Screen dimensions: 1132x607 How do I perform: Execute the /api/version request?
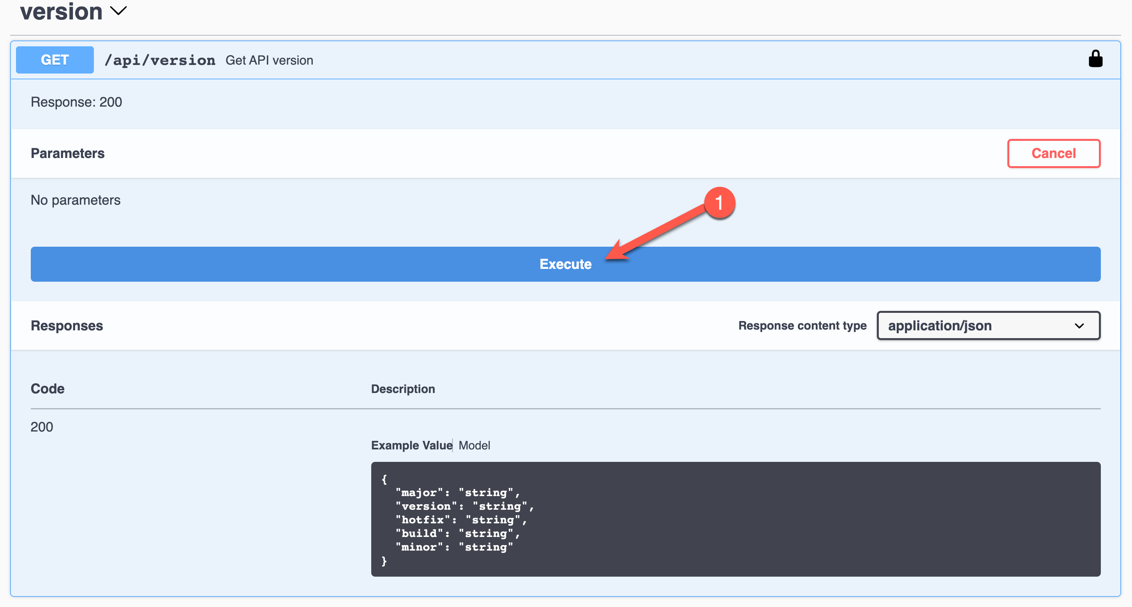click(565, 264)
